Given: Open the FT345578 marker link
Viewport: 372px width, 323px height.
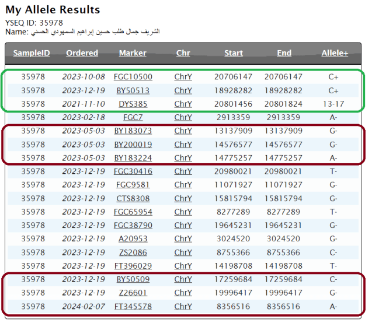Looking at the screenshot, I should pyautogui.click(x=133, y=307).
